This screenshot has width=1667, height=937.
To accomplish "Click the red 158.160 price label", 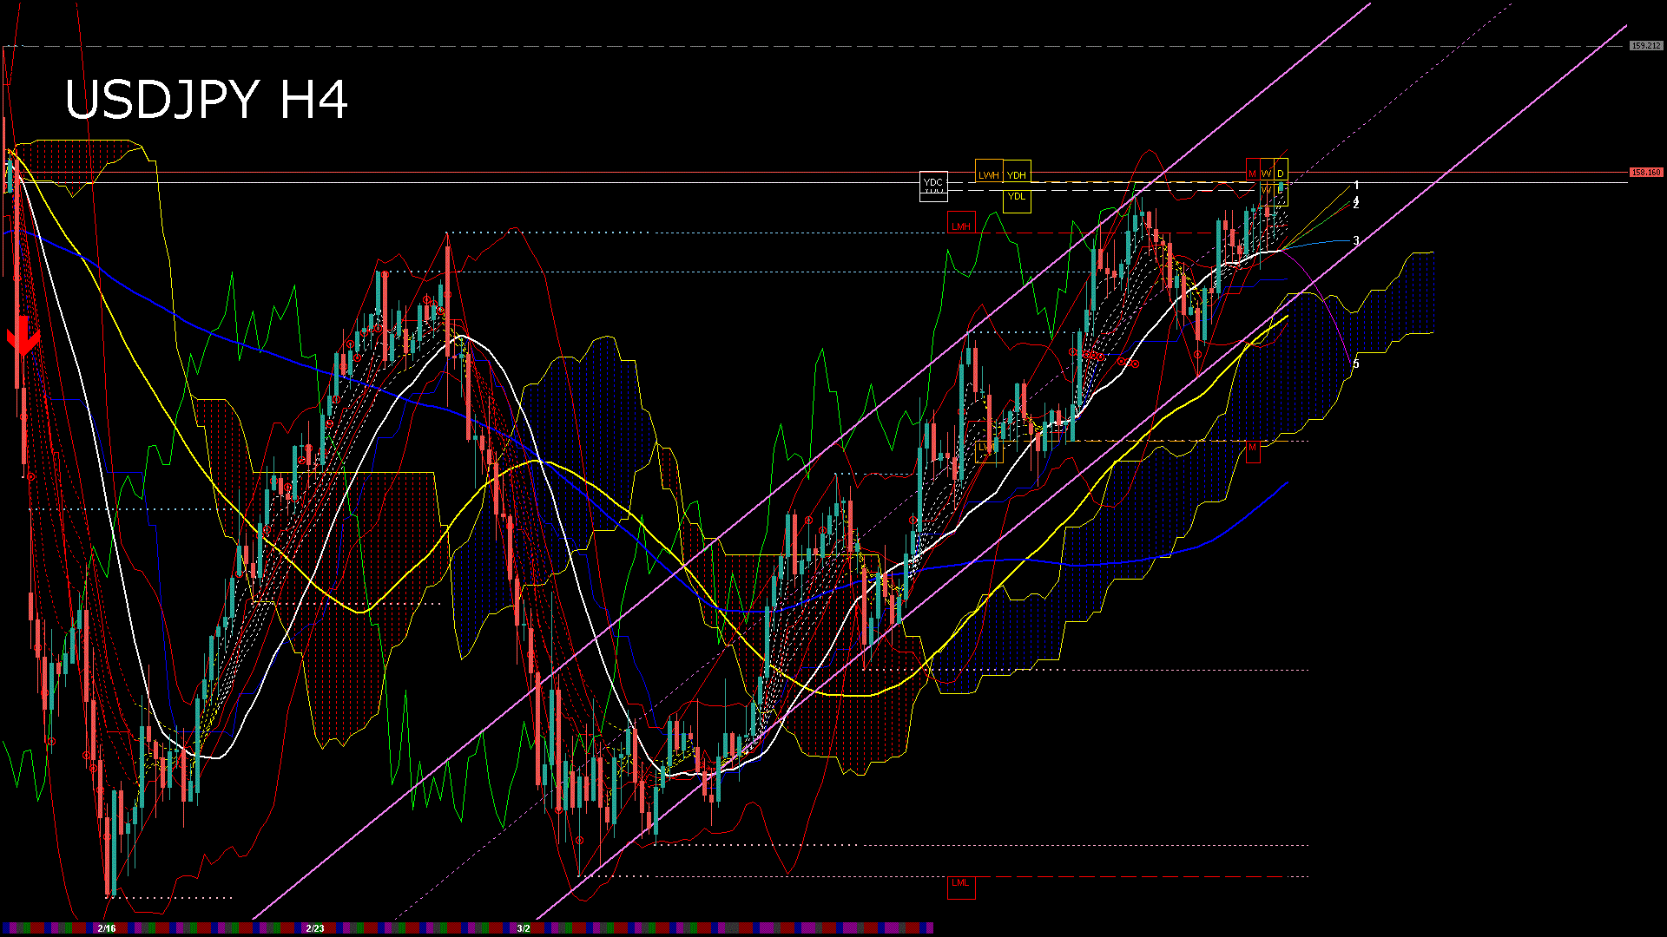I will (1646, 173).
